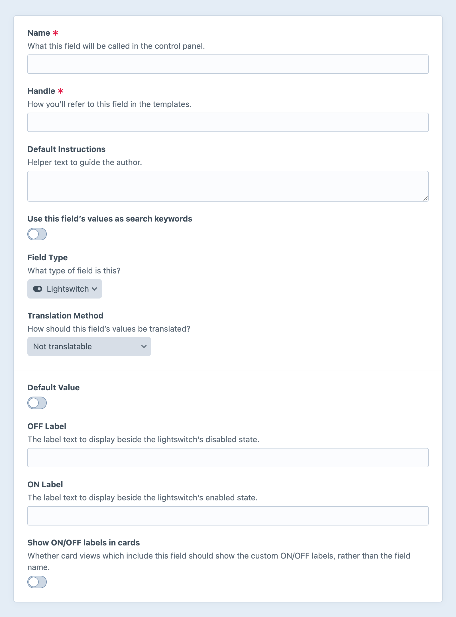Click the Name label

(x=40, y=32)
